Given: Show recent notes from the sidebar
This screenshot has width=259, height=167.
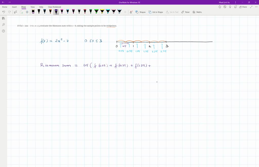Looking at the screenshot, I should click(x=3, y=31).
